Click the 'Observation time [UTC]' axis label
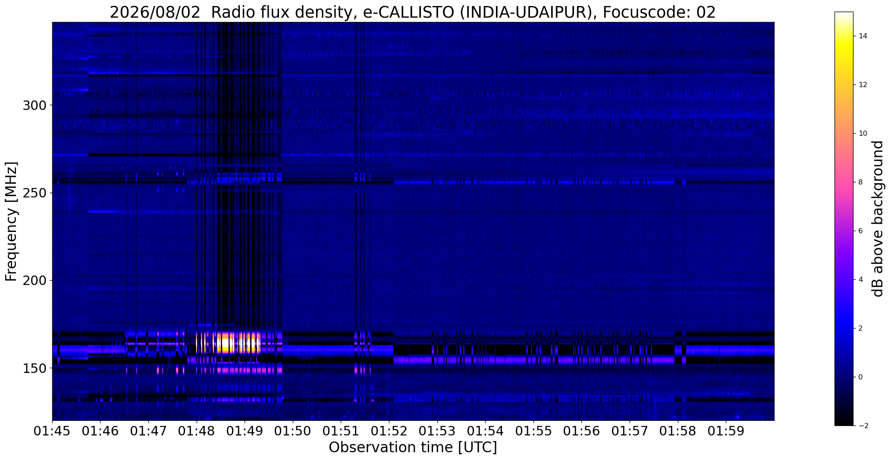Screen dimensions: 891x460 pos(413,447)
